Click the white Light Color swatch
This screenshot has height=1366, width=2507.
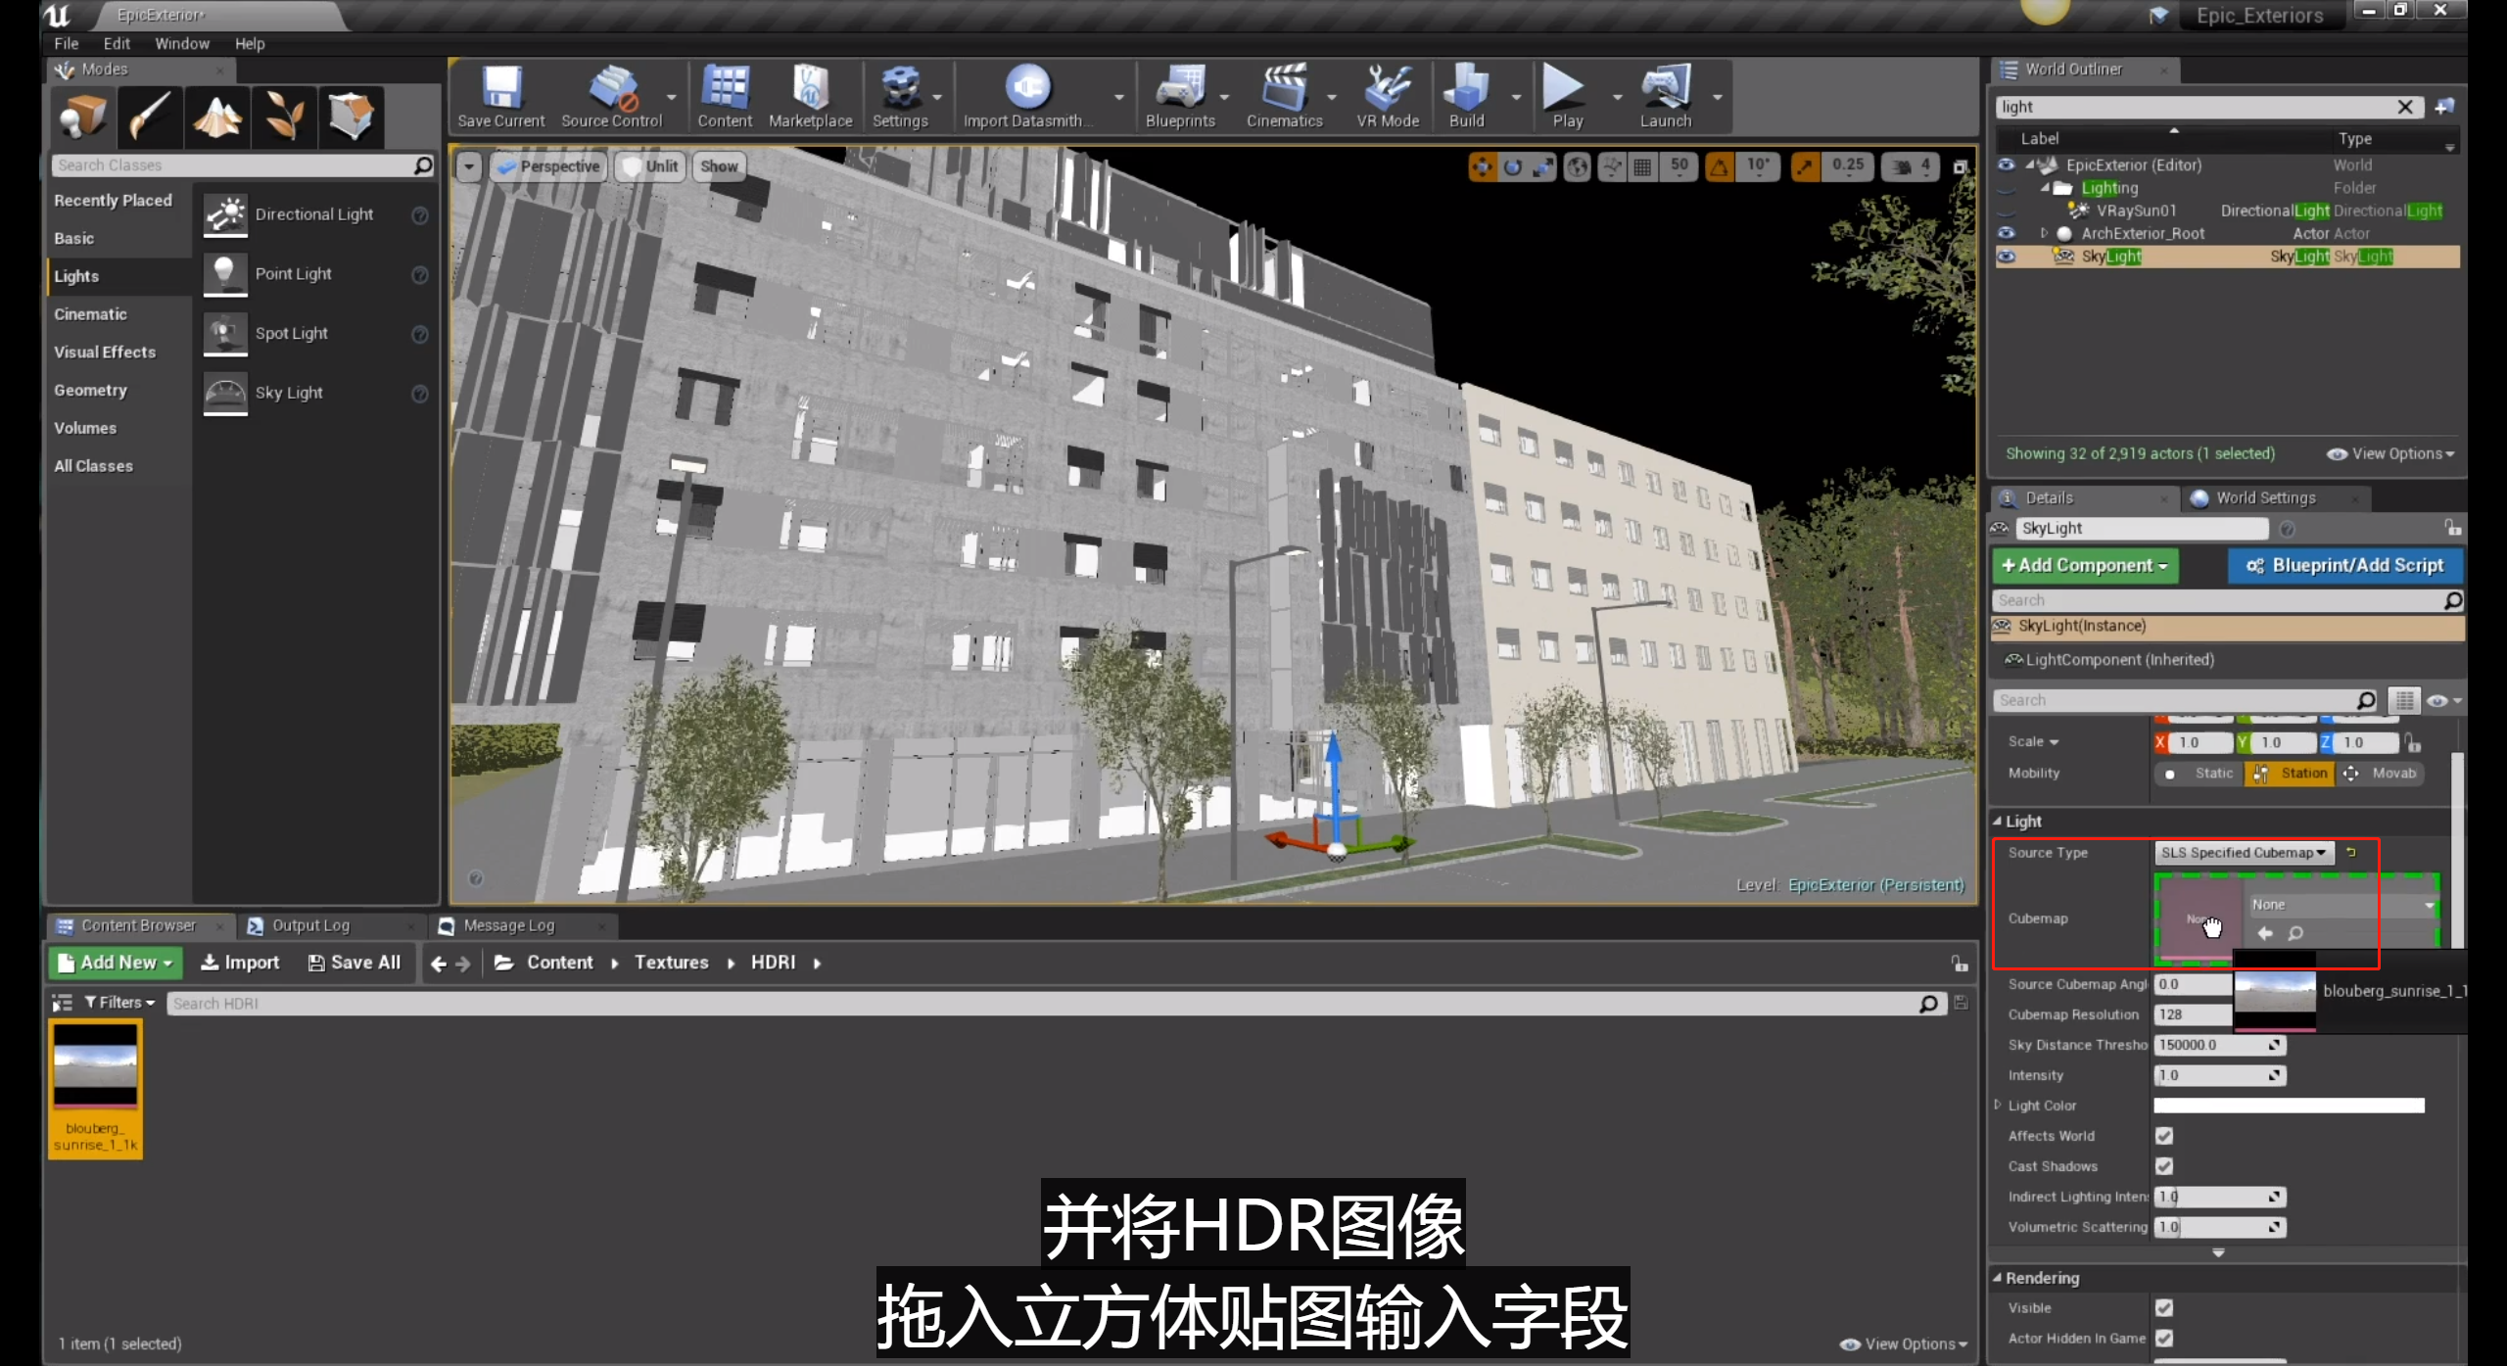2288,1106
